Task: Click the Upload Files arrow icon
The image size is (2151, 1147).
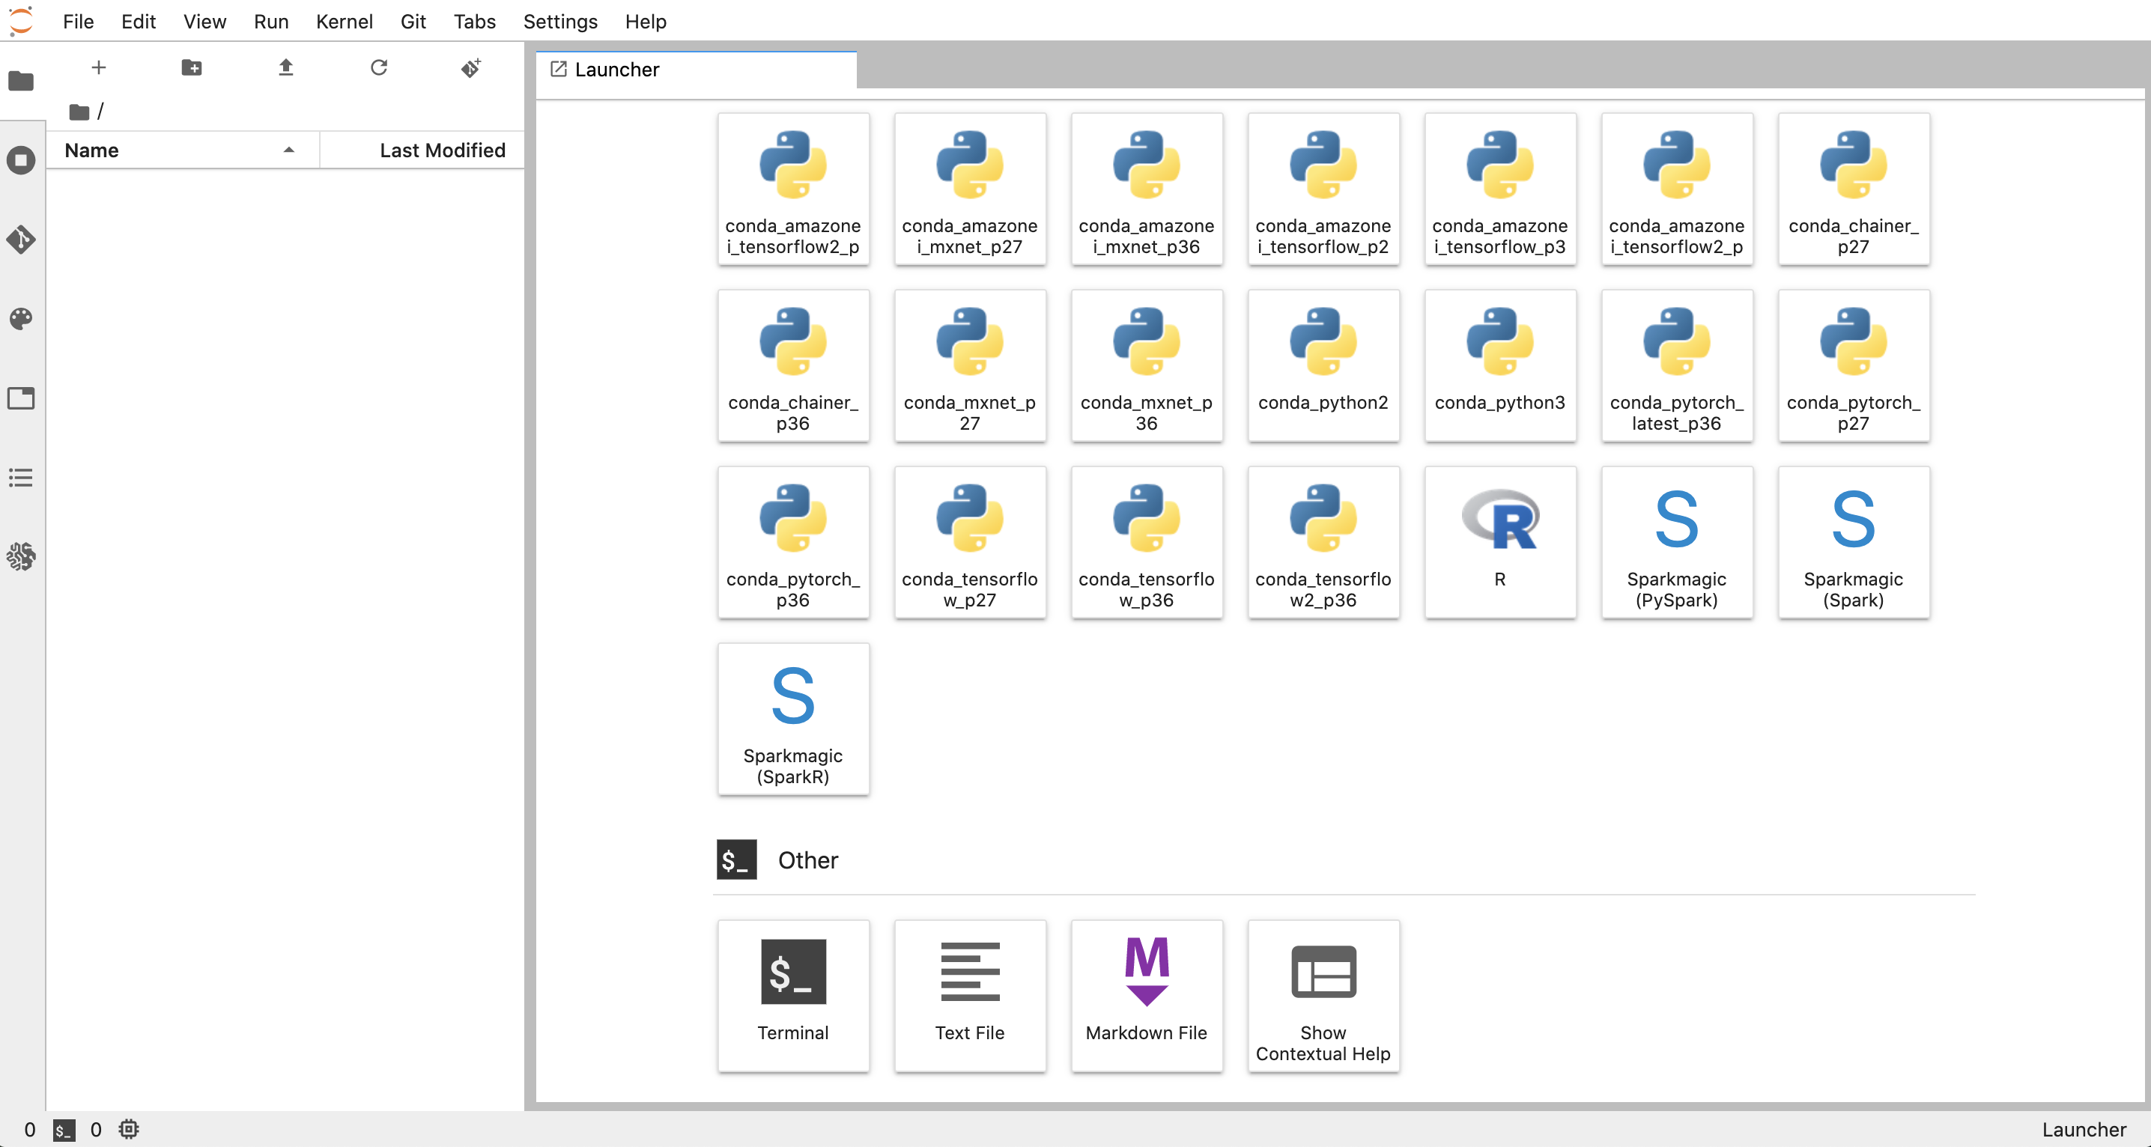Action: point(285,67)
